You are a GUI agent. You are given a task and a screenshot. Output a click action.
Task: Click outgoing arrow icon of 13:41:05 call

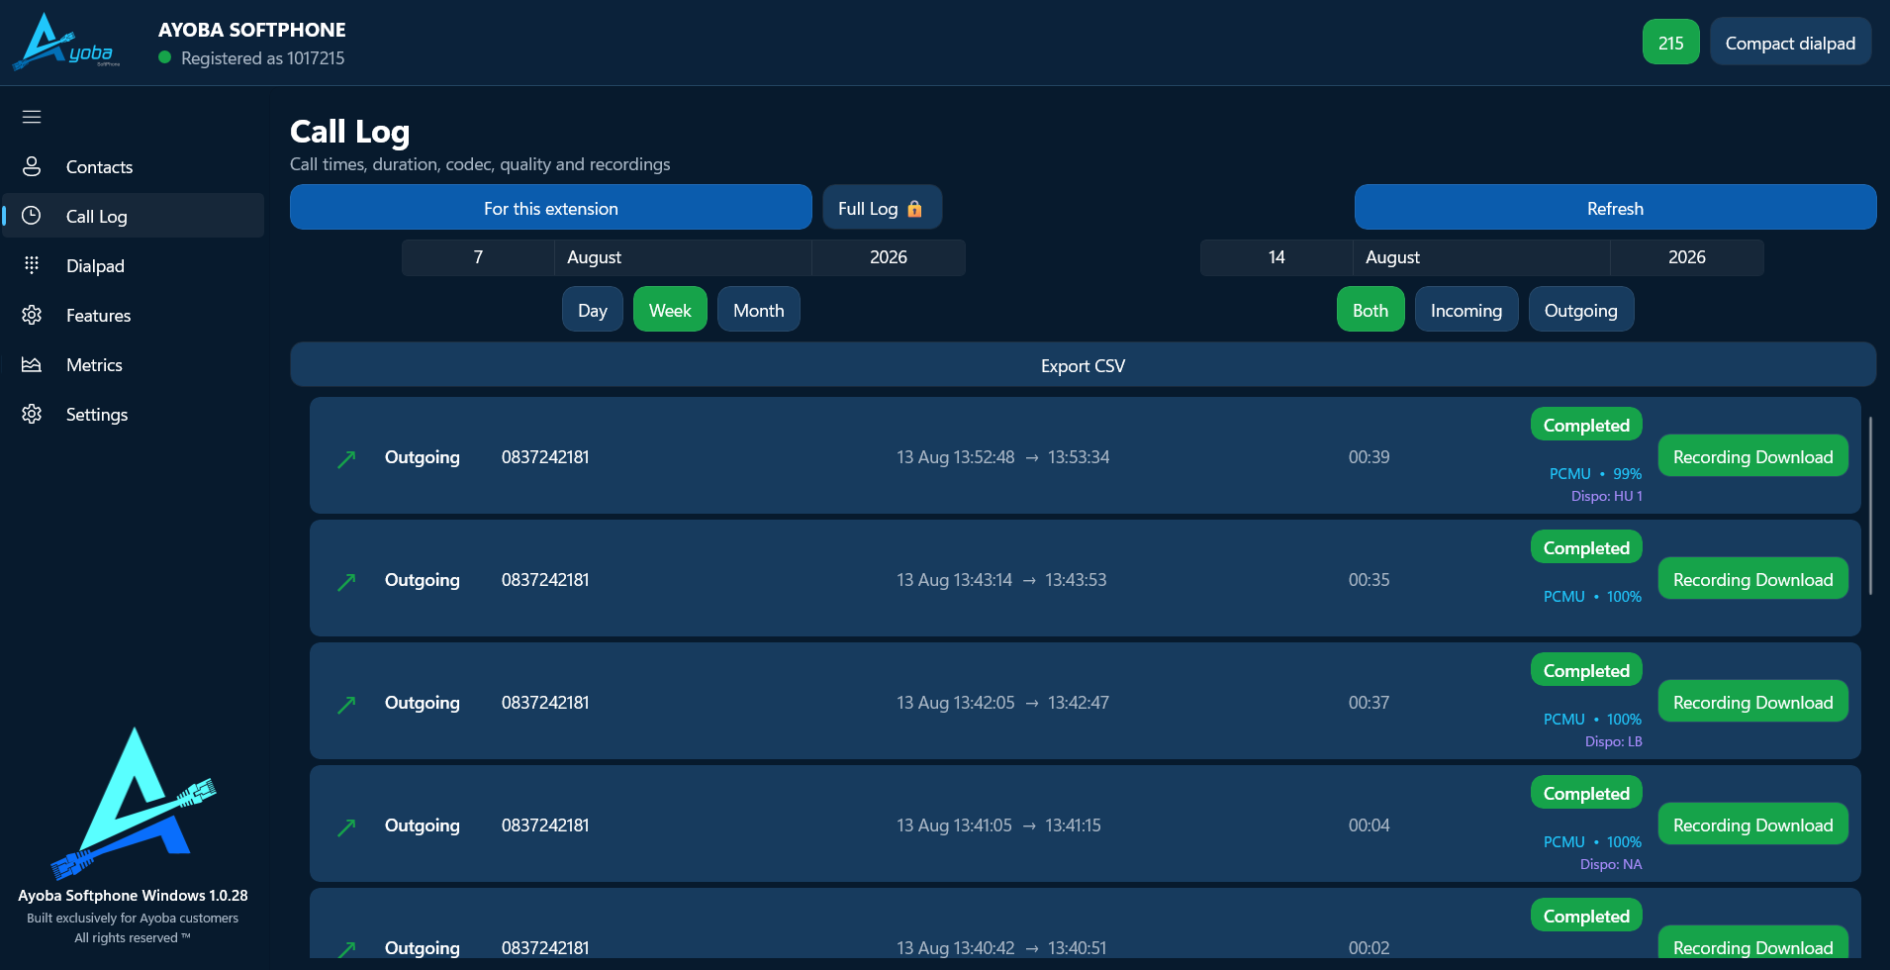click(x=346, y=827)
